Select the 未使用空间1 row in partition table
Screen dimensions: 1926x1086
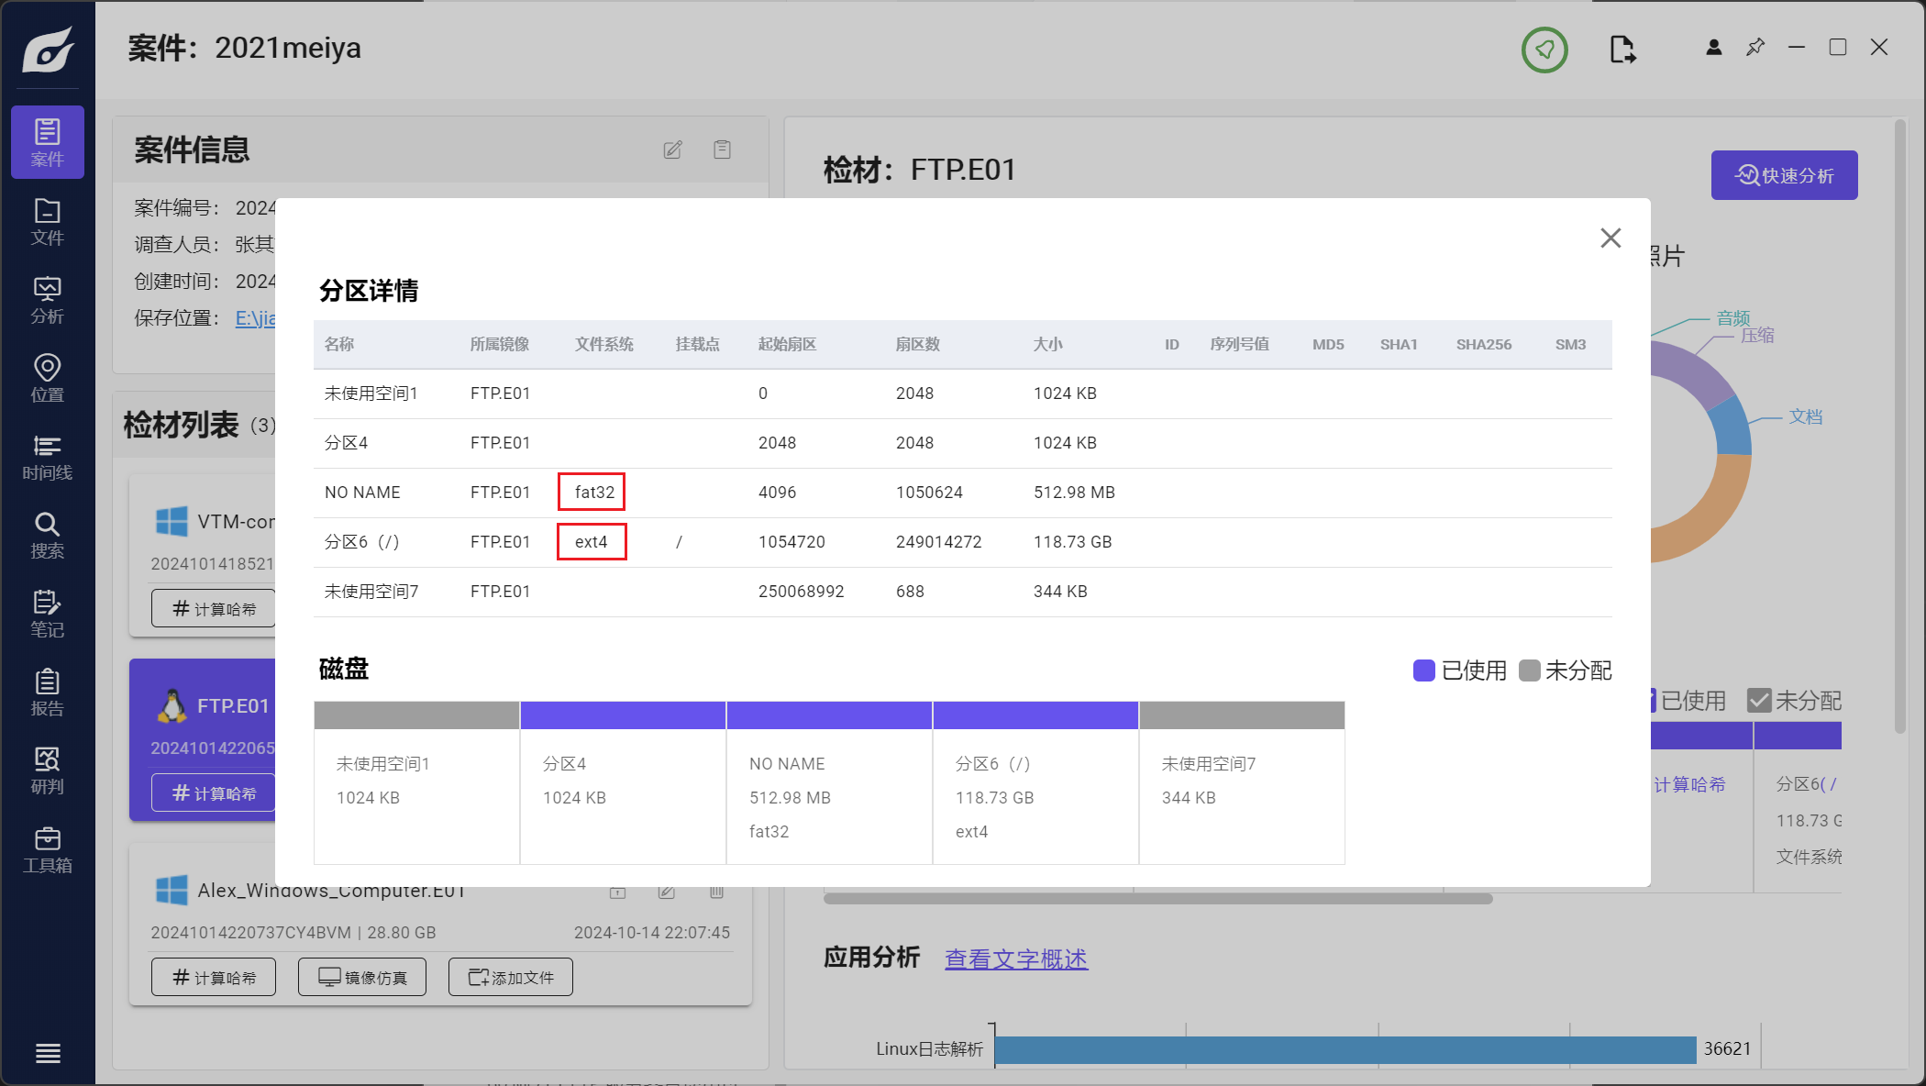point(962,393)
